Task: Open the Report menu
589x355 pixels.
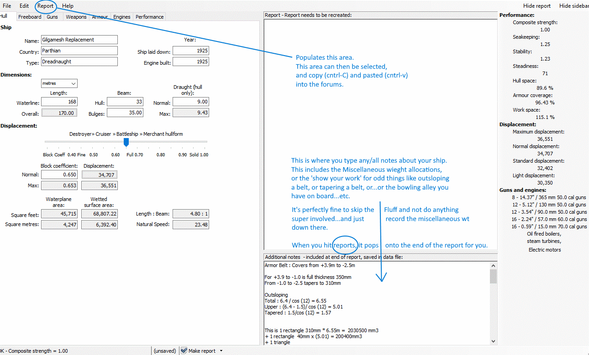Action: pos(45,5)
